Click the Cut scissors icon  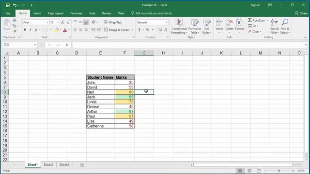[x=15, y=20]
